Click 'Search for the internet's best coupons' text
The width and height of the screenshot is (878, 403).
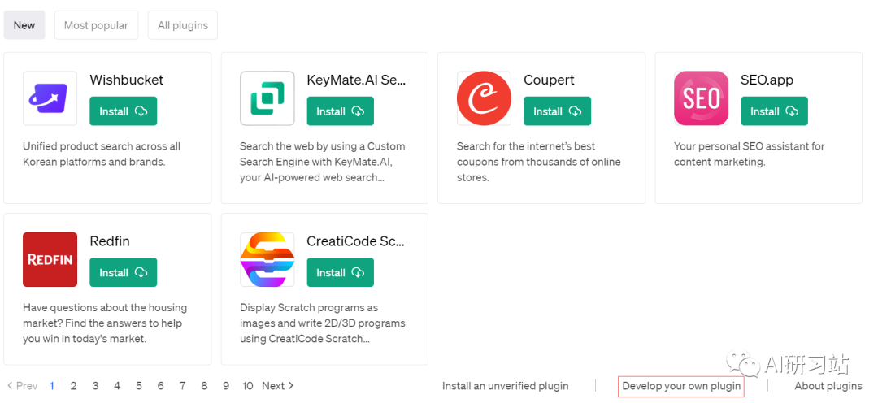539,162
